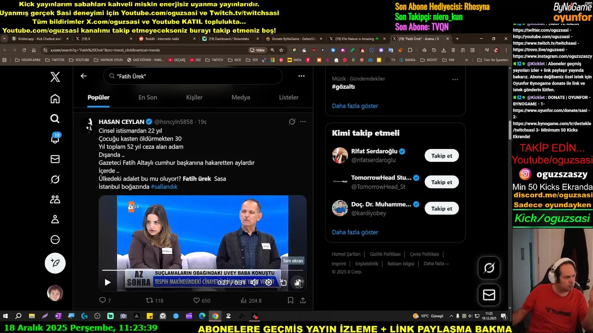The height and width of the screenshot is (333, 593).
Task: Open floating messages envelope button
Action: click(x=489, y=295)
